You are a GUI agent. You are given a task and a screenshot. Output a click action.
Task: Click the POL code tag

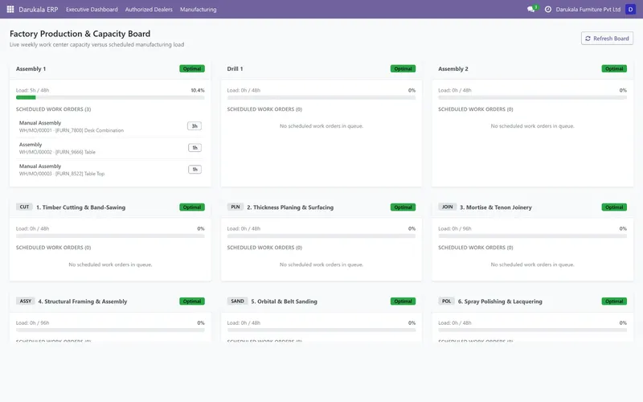[x=447, y=301]
